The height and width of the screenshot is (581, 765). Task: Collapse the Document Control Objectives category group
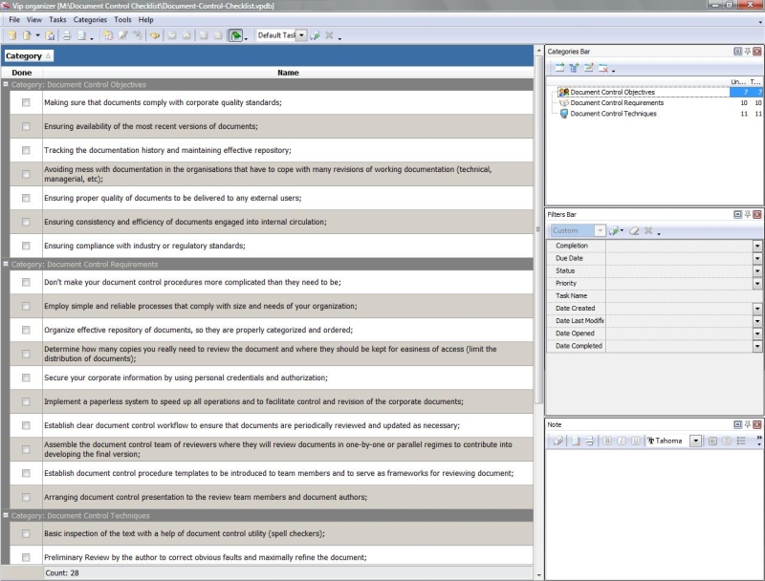pos(6,84)
